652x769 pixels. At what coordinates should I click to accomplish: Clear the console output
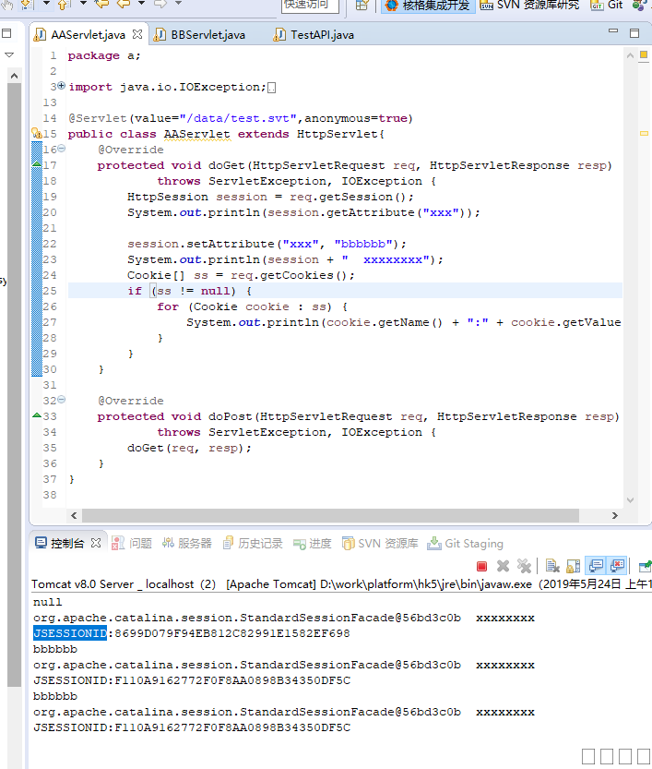click(552, 566)
